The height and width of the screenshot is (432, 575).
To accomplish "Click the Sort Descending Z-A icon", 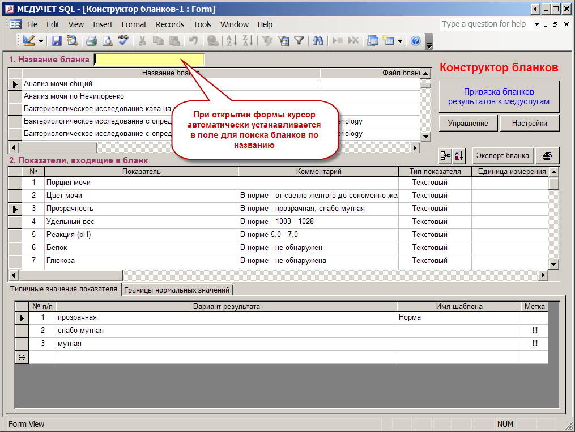I will tap(248, 41).
